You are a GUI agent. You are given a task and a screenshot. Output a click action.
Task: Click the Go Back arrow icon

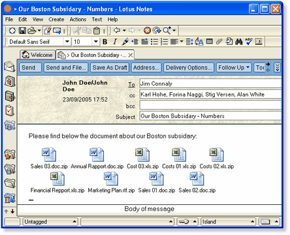[x=117, y=31]
